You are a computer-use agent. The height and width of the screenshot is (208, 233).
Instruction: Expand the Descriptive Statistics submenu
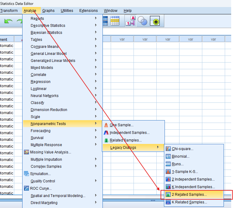click(x=96, y=25)
